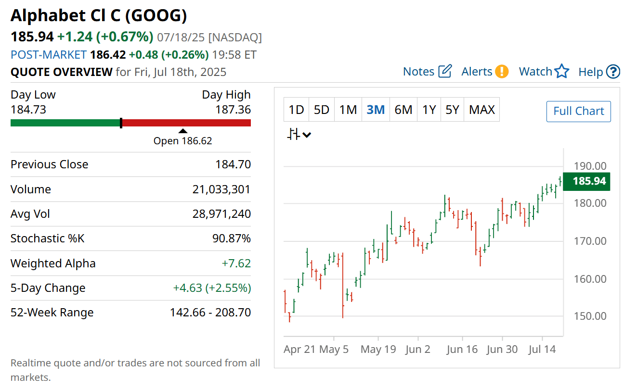Image resolution: width=624 pixels, height=388 pixels.
Task: Click the Watch star icon
Action: 562,72
